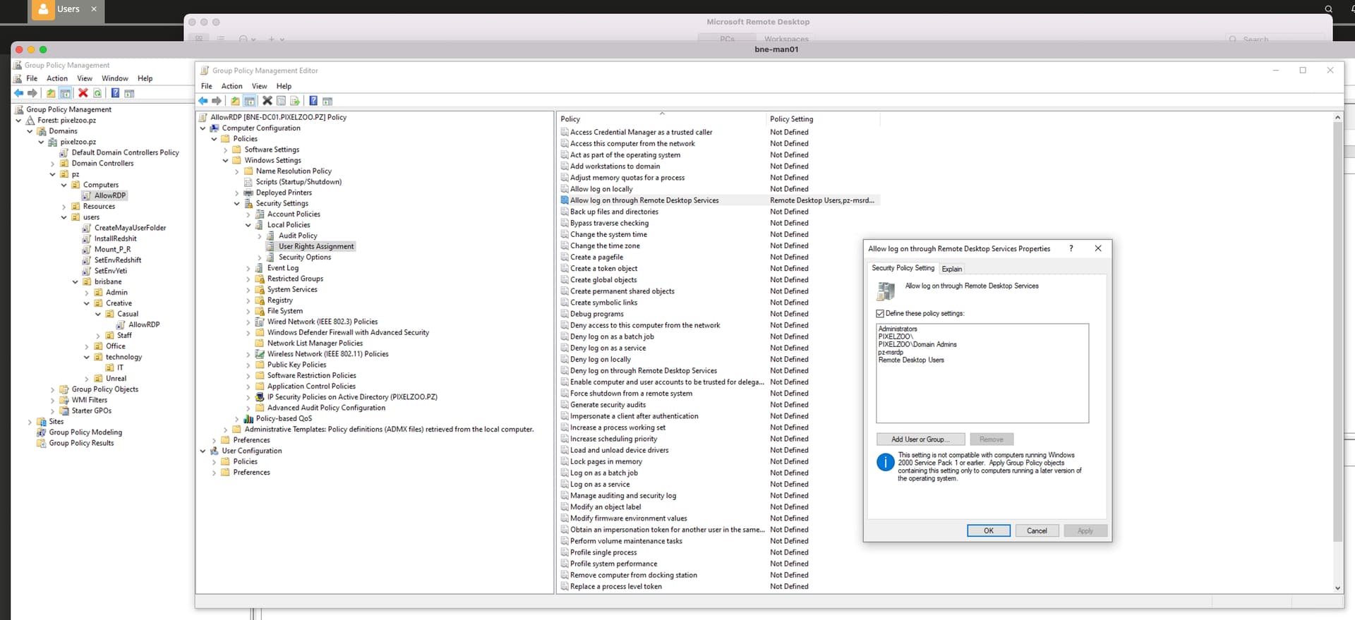Click Show/Hide Action Pane icon in Group Policy Management toolbar
The height and width of the screenshot is (620, 1355).
[x=129, y=93]
